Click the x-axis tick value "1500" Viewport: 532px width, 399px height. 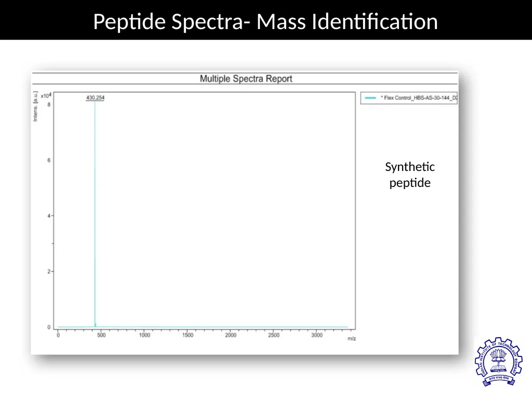188,335
